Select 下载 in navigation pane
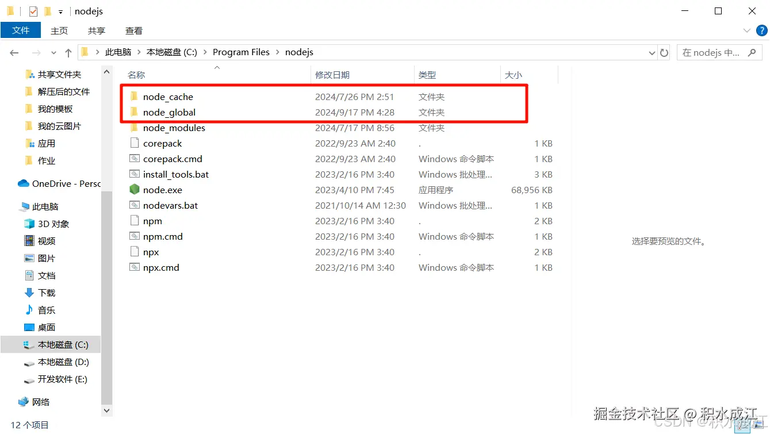 [x=47, y=293]
